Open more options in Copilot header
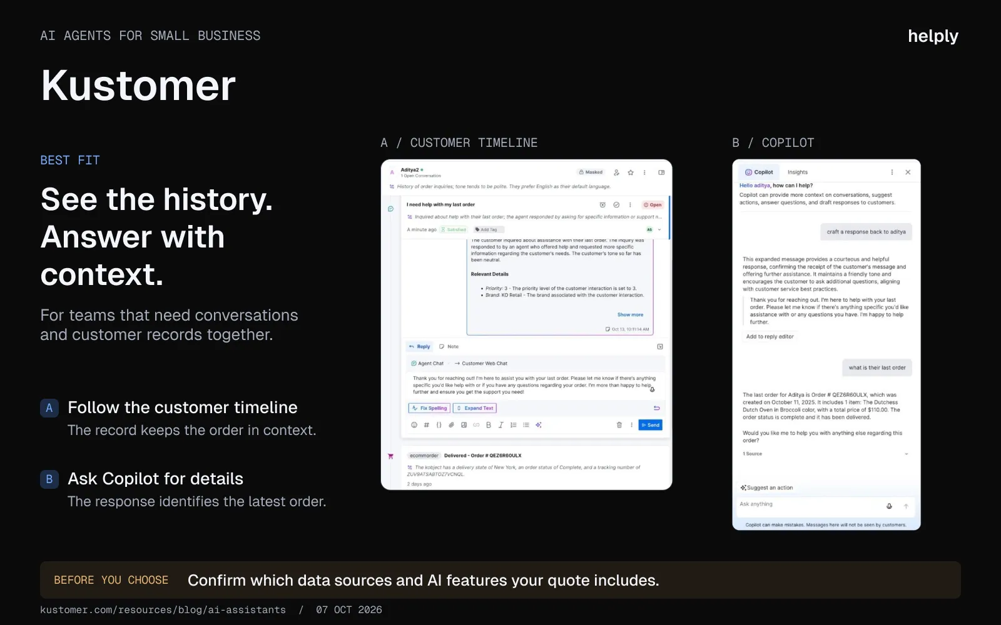 (892, 172)
